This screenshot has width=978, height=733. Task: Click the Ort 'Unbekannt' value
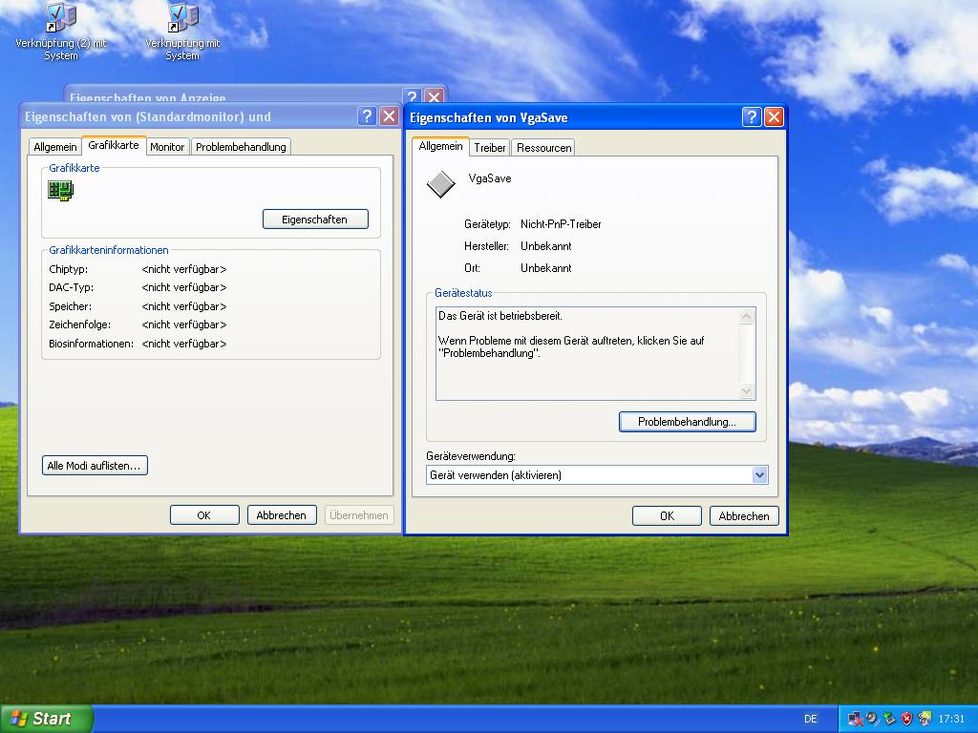(x=545, y=268)
